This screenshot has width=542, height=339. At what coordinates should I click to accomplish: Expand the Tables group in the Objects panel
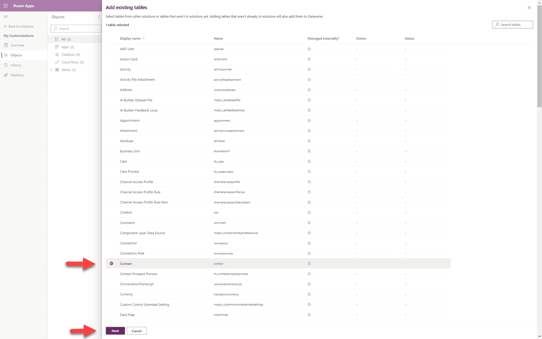[x=51, y=69]
